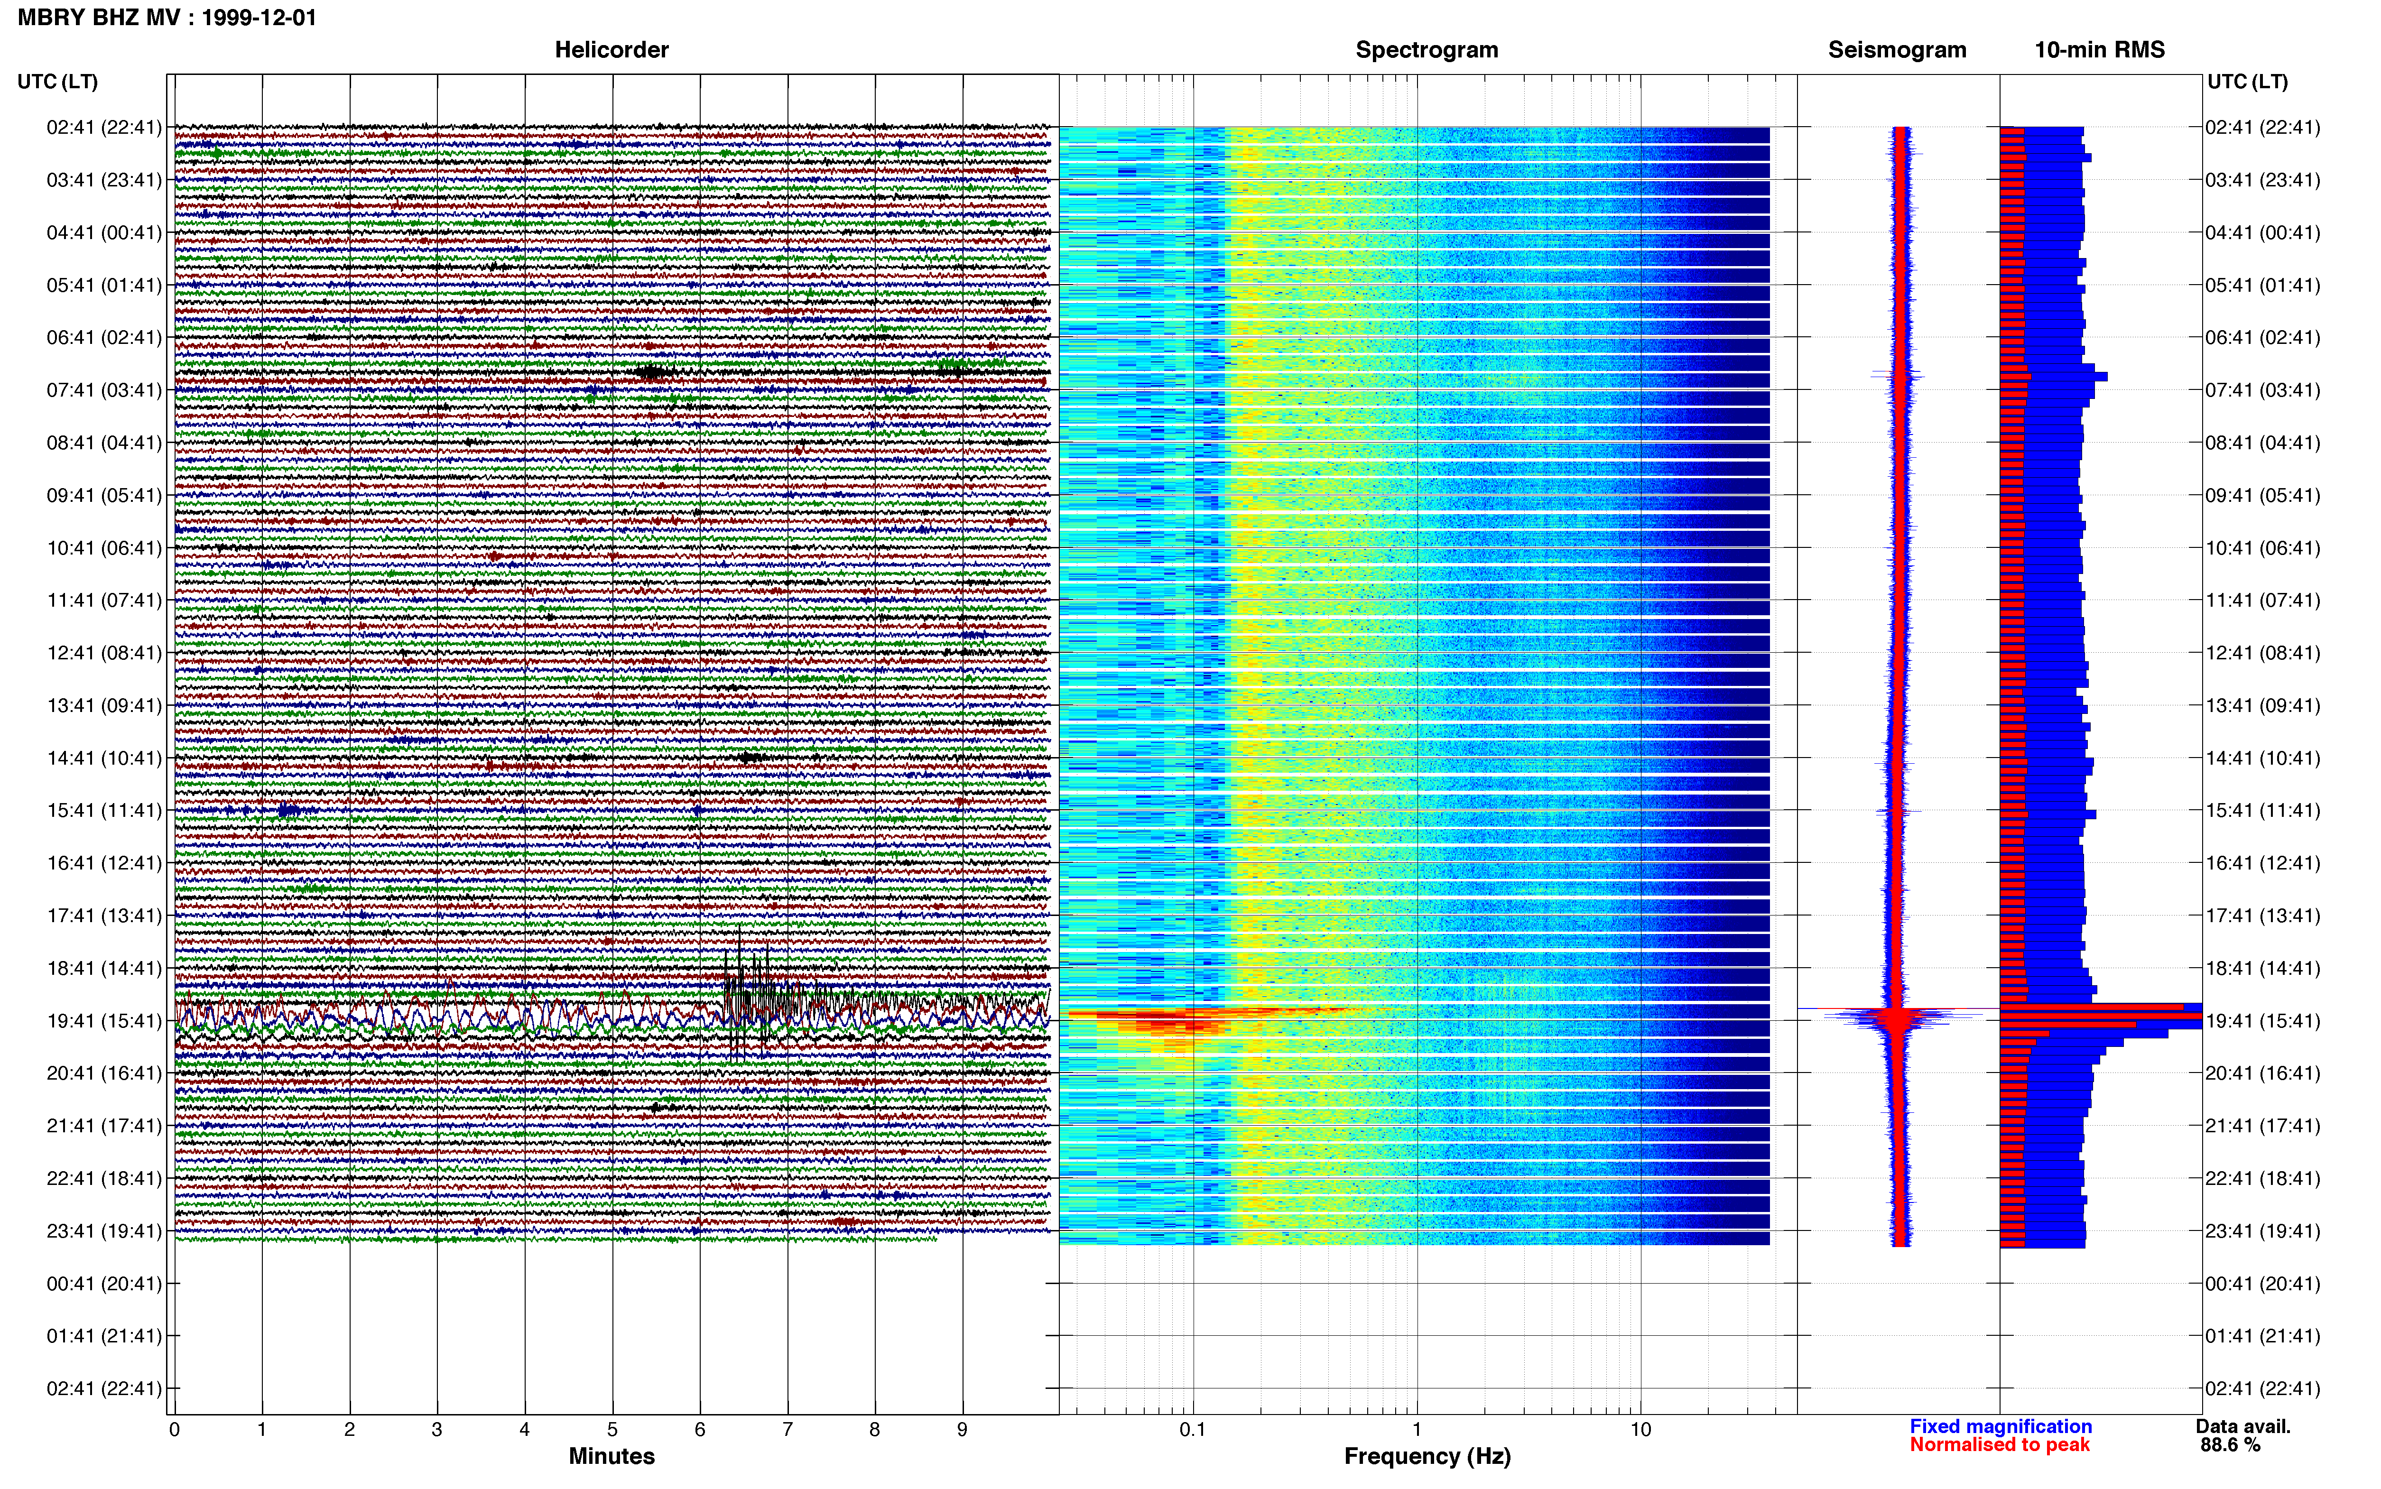Select the Helicorder panel heading
The image size is (2381, 1489).
coord(611,50)
